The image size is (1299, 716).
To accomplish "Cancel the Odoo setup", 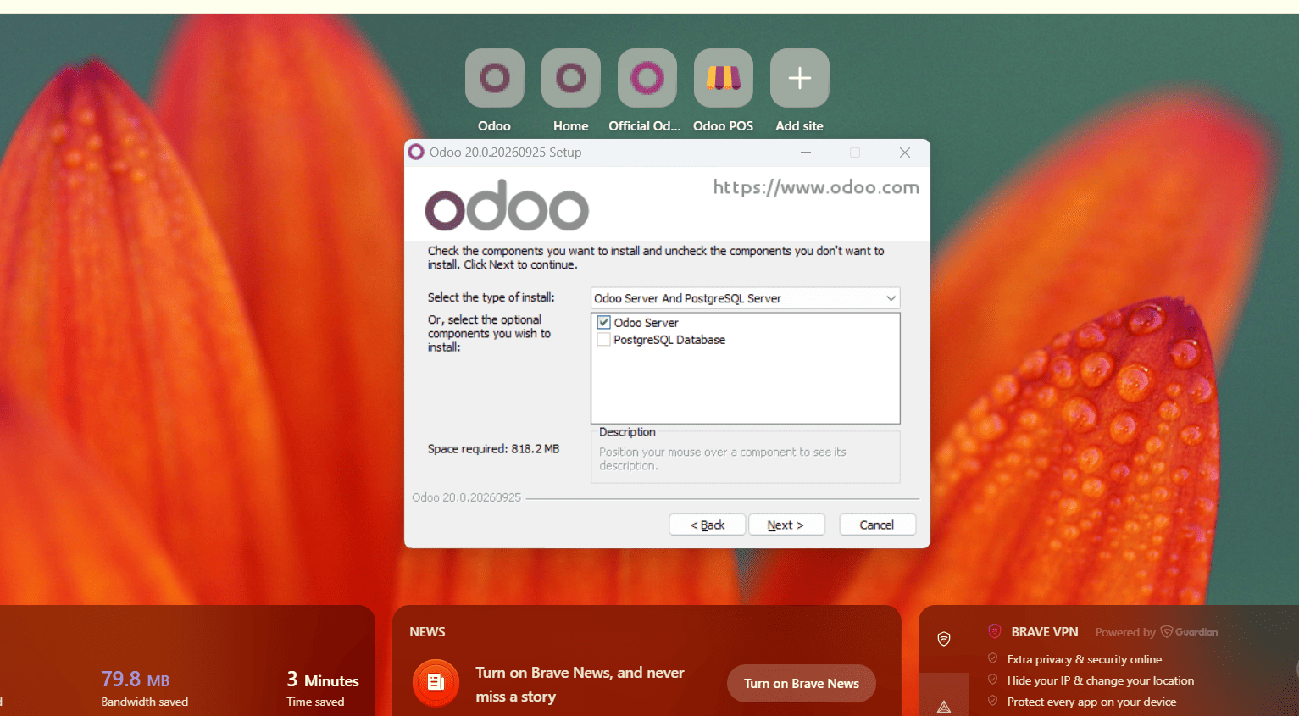I will pos(877,525).
